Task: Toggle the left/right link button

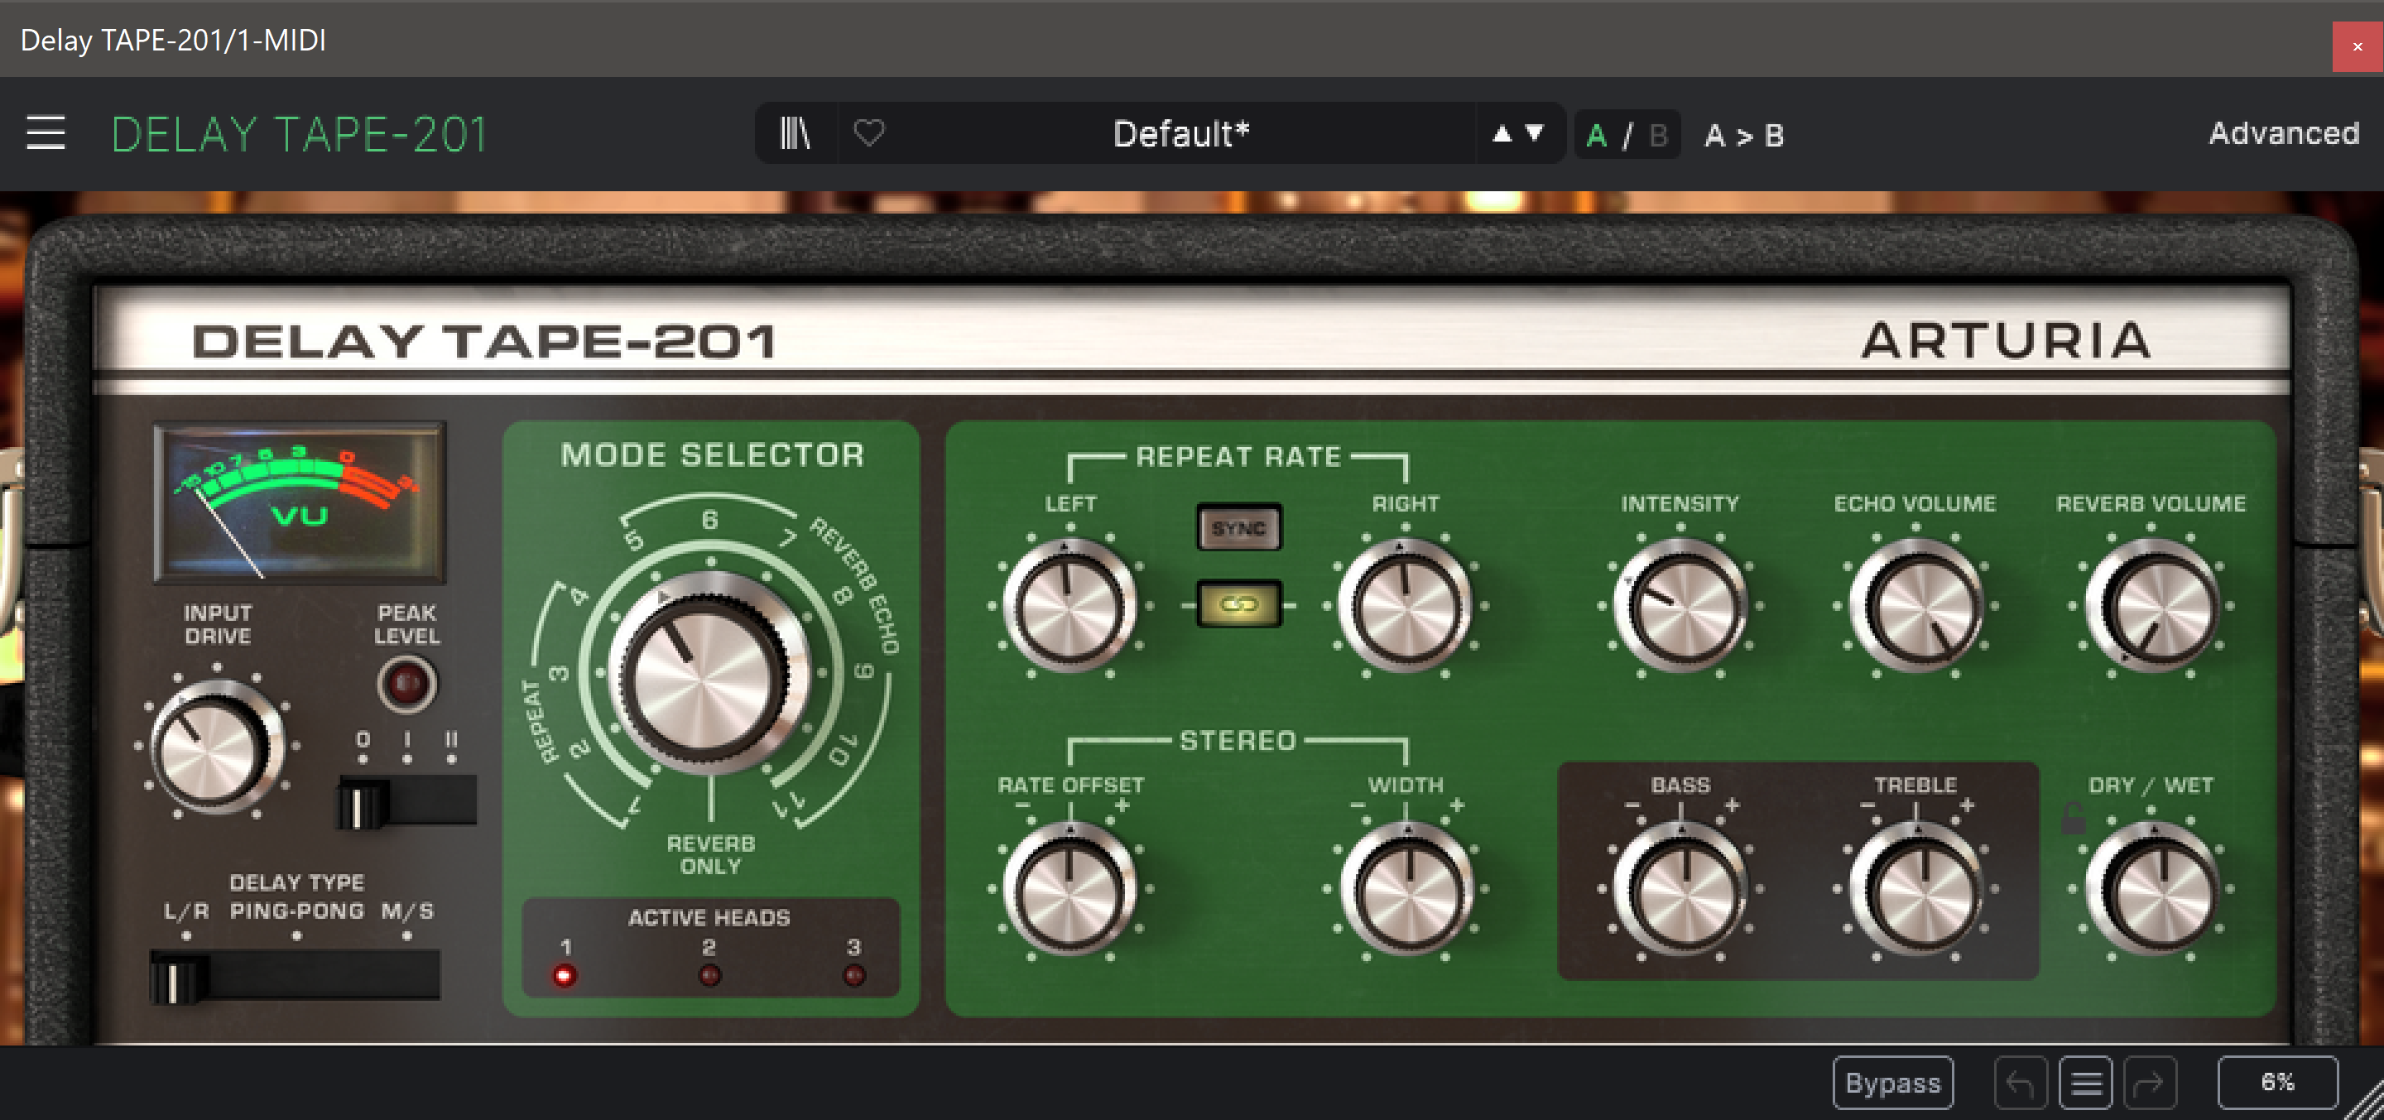Action: pyautogui.click(x=1238, y=604)
